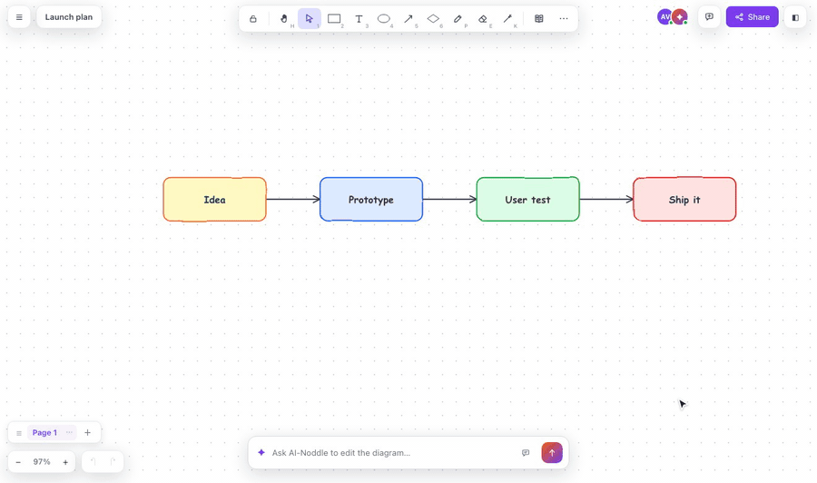
Task: Select the Hand pan tool
Action: pos(284,19)
